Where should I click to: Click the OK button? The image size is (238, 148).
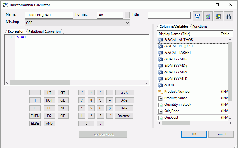pos(194,134)
